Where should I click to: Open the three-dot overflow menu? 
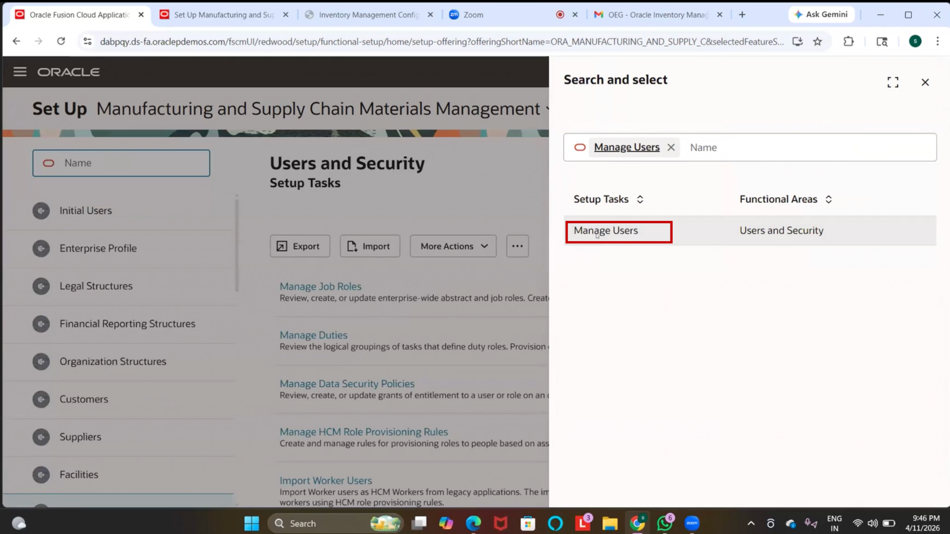(518, 246)
